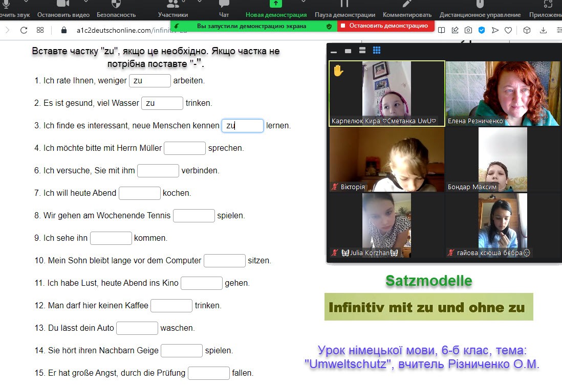Switch video panel to grid view
Screen dimensions: 562x387
pos(377,50)
